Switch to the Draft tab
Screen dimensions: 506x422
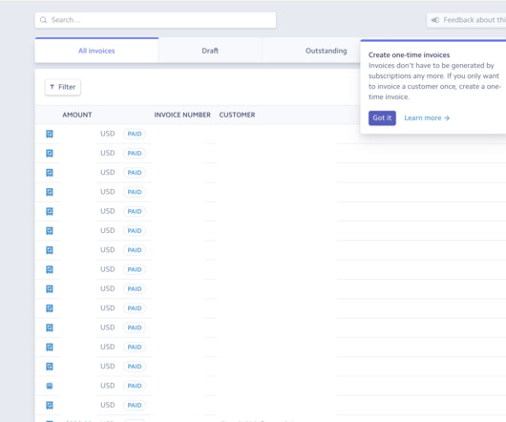pos(210,51)
